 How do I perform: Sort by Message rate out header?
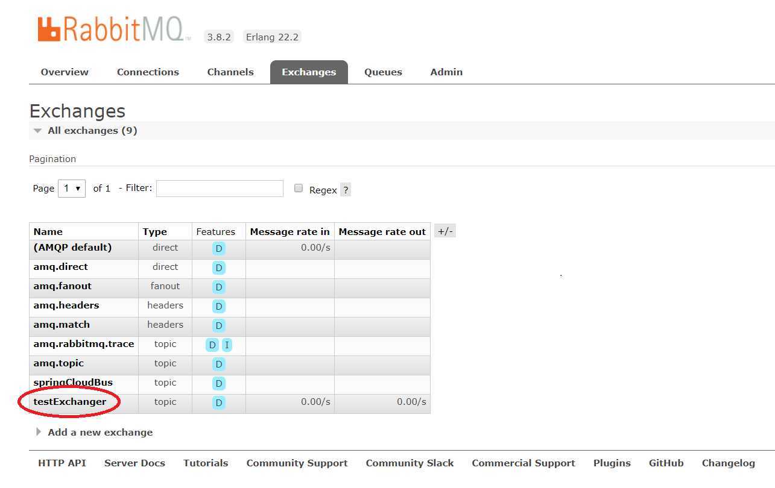pos(382,231)
